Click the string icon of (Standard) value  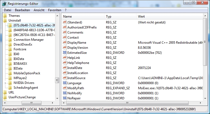(x=65, y=22)
